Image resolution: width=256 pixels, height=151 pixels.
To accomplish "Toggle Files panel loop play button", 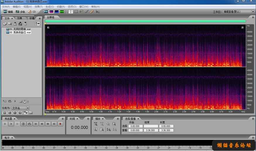I will pos(10,101).
